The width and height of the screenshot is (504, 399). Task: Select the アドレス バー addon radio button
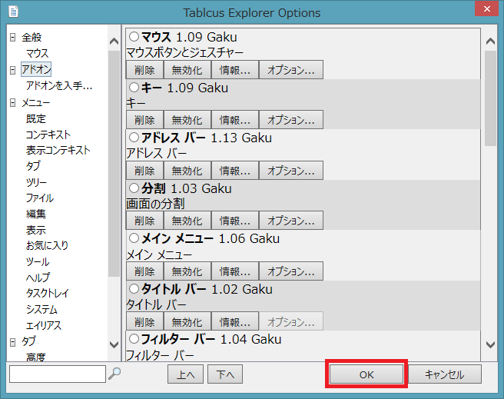[x=134, y=138]
